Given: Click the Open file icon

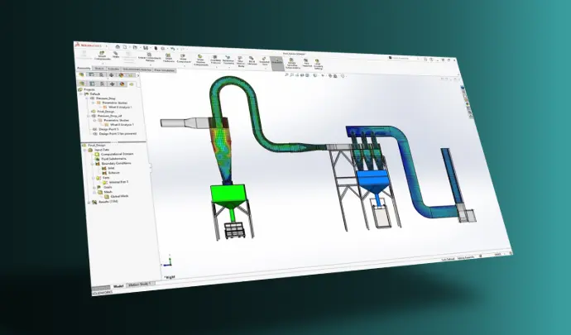Looking at the screenshot, I should pyautogui.click(x=134, y=47).
